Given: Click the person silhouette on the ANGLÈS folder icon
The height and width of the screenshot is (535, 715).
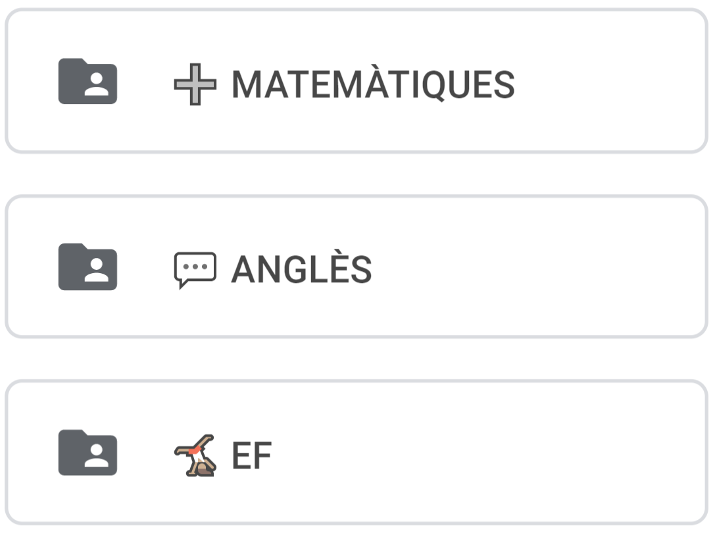Looking at the screenshot, I should tap(97, 269).
